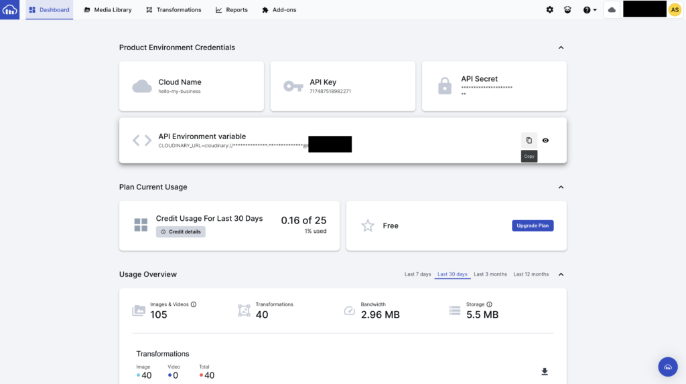Open the help question mark dropdown
Image resolution: width=686 pixels, height=384 pixels.
pyautogui.click(x=590, y=9)
